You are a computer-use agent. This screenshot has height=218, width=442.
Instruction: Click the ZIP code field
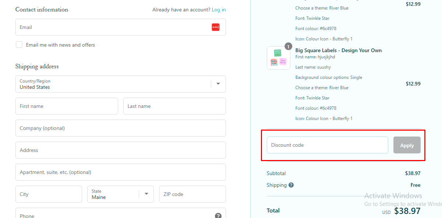pyautogui.click(x=192, y=194)
